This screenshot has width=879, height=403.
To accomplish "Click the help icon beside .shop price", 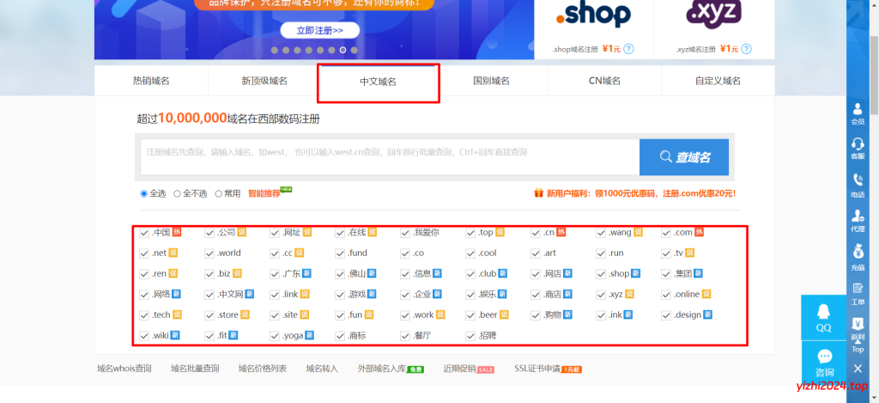I will (628, 49).
